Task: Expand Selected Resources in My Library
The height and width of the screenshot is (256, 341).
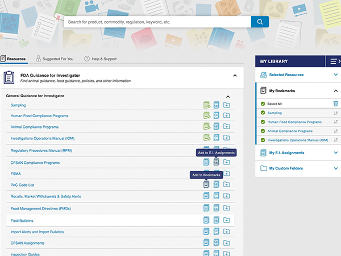Action: [335, 75]
